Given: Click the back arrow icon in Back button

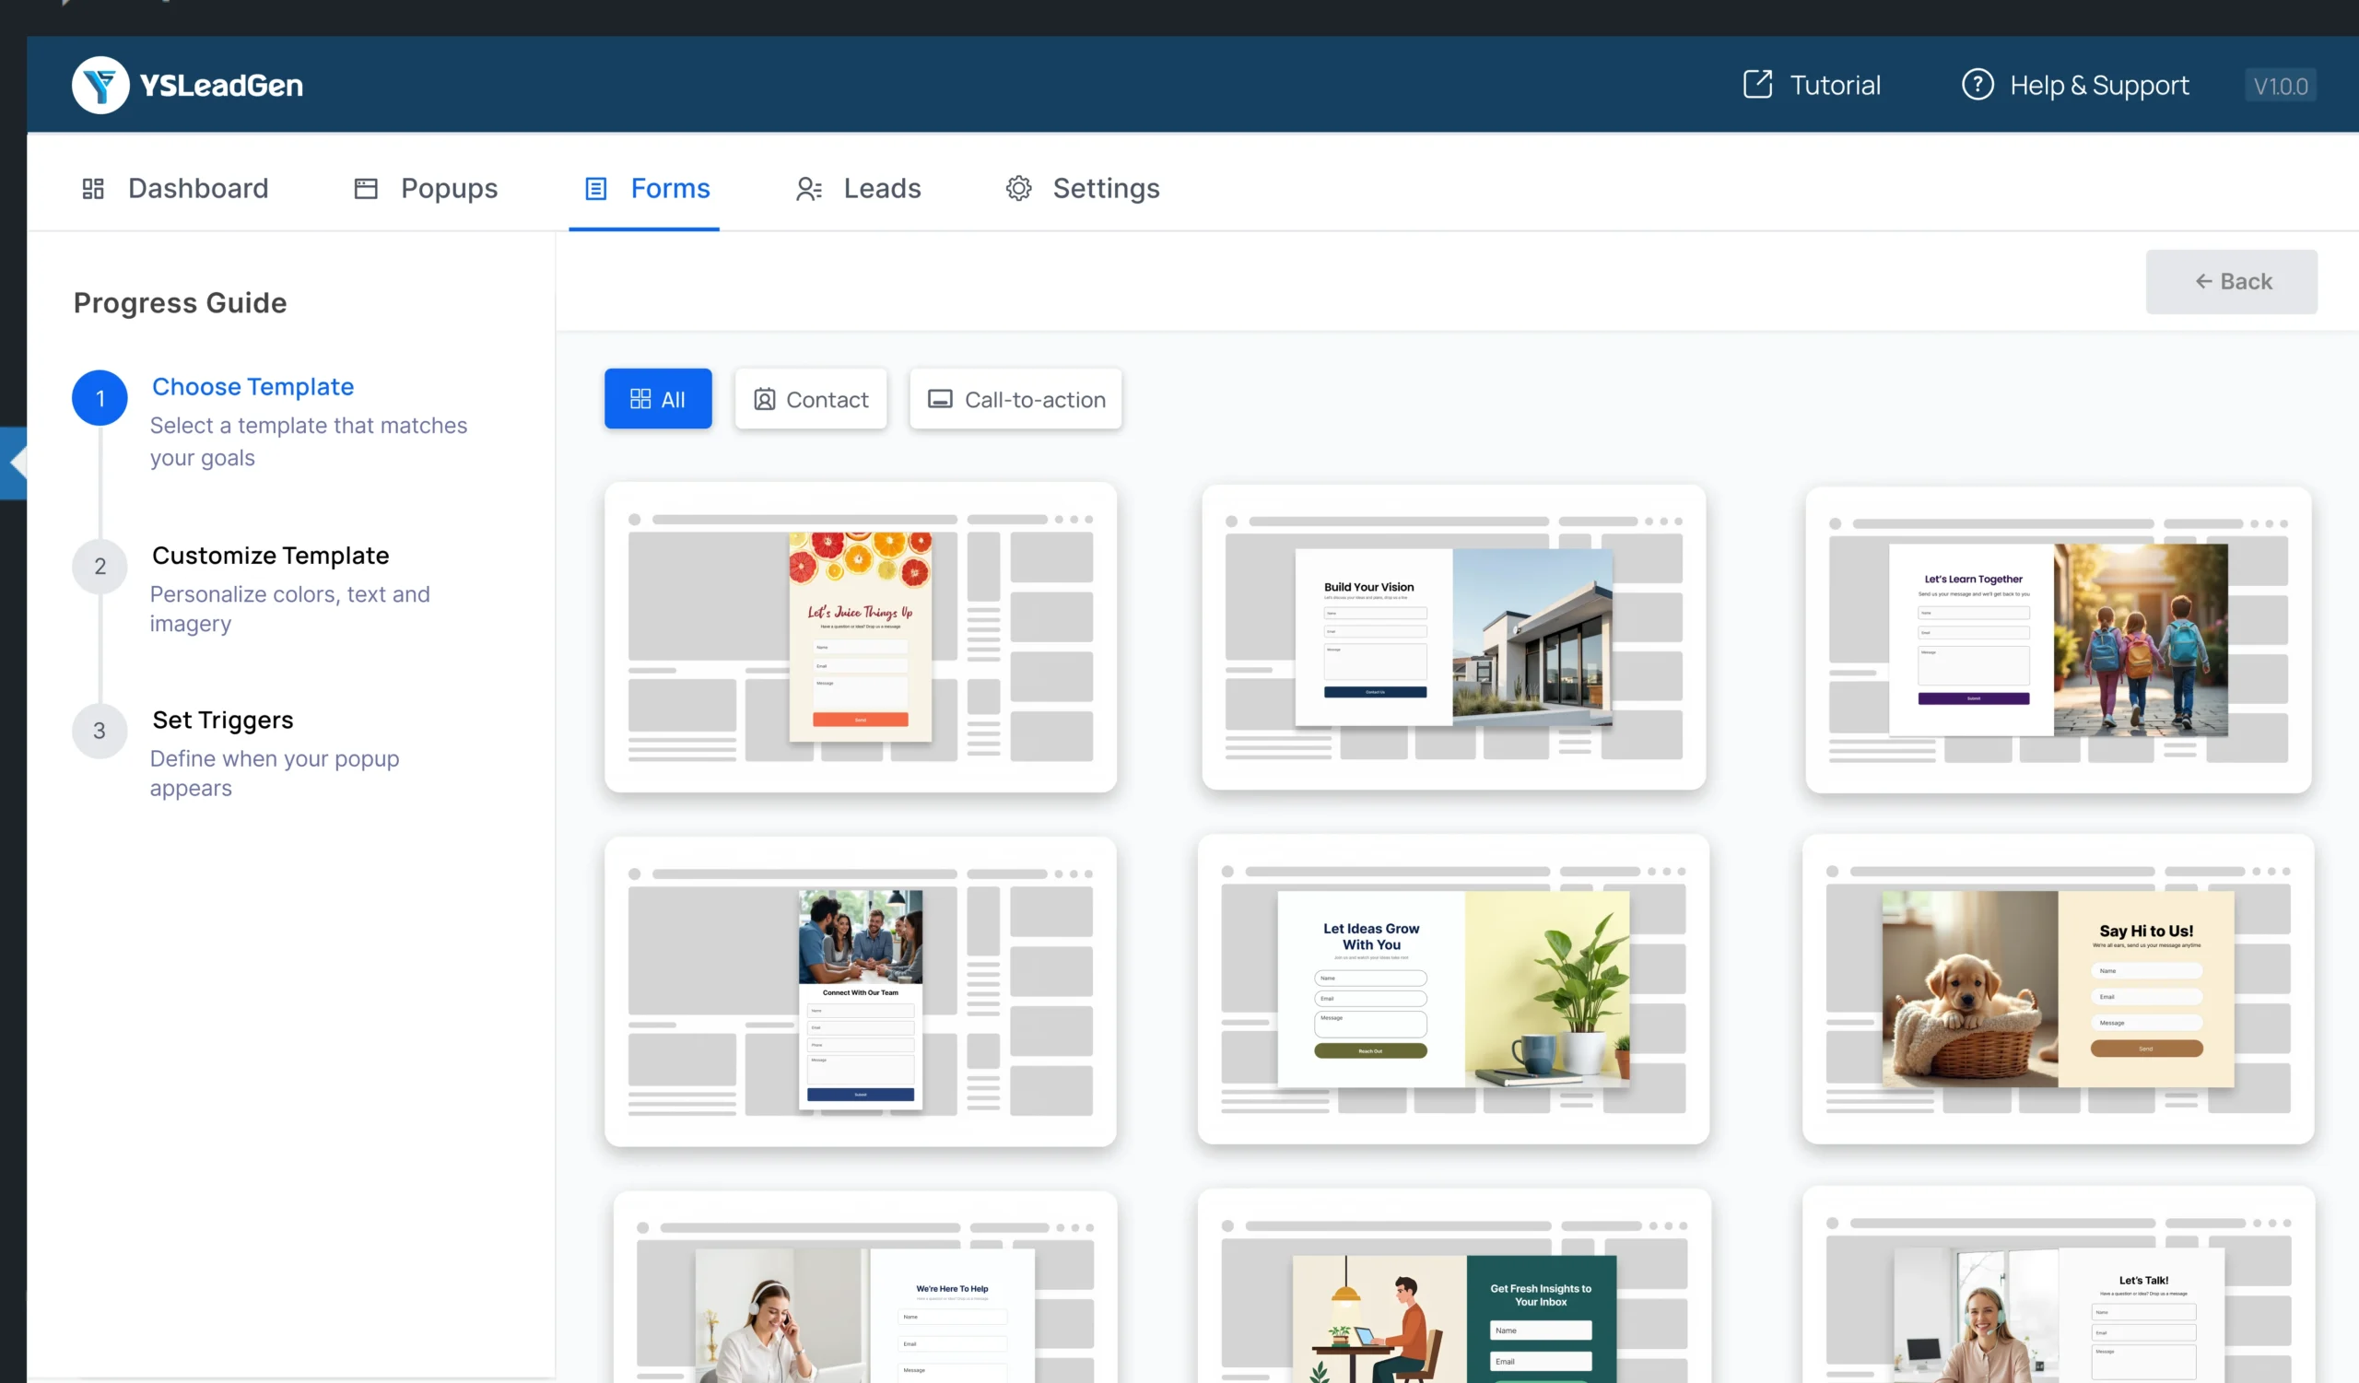Looking at the screenshot, I should [2203, 282].
